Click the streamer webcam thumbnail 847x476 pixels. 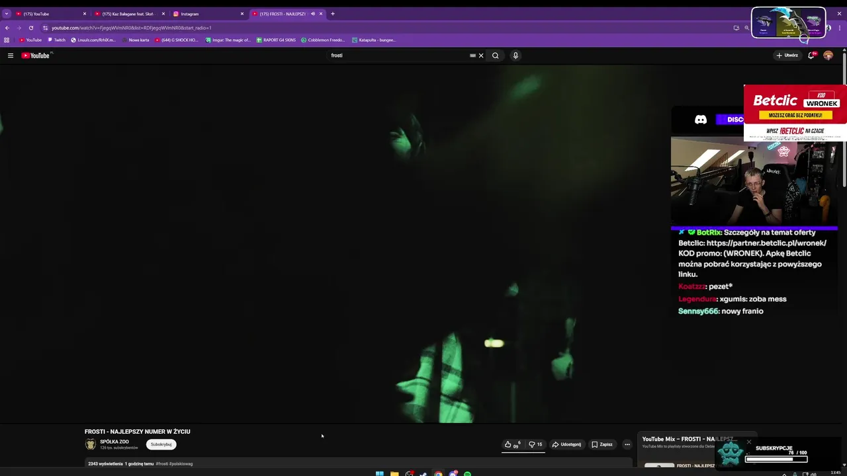[754, 180]
